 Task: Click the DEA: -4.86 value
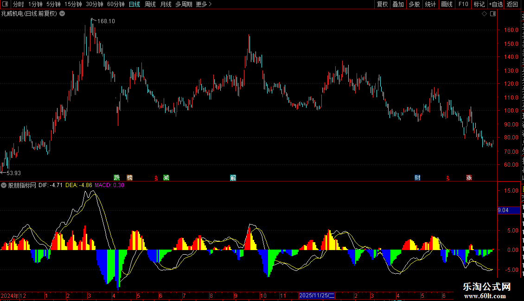point(79,185)
